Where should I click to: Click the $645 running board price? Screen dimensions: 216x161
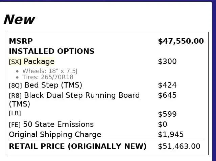[167, 95]
